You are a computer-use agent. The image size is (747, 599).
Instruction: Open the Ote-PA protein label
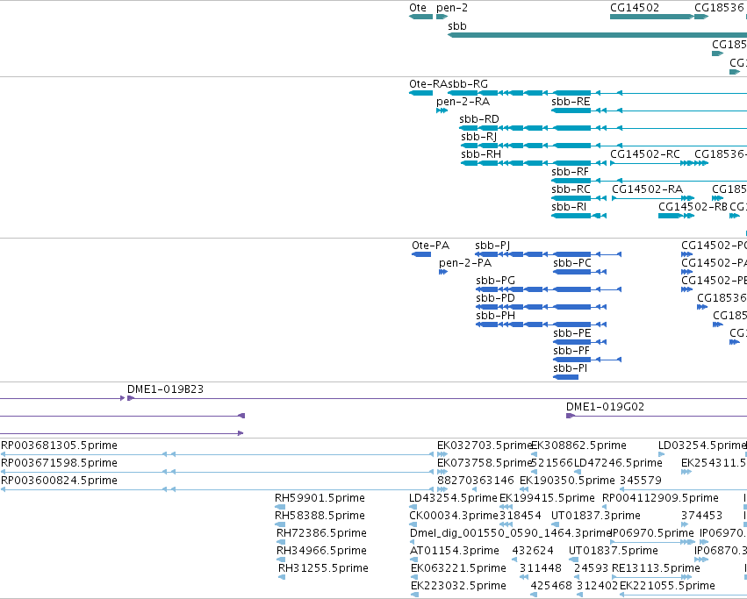[431, 246]
